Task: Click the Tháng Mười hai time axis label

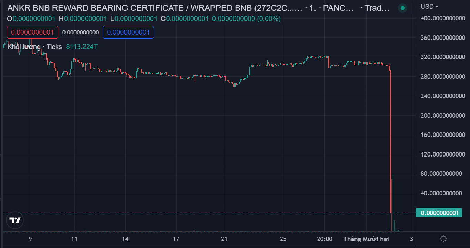Action: 366,239
